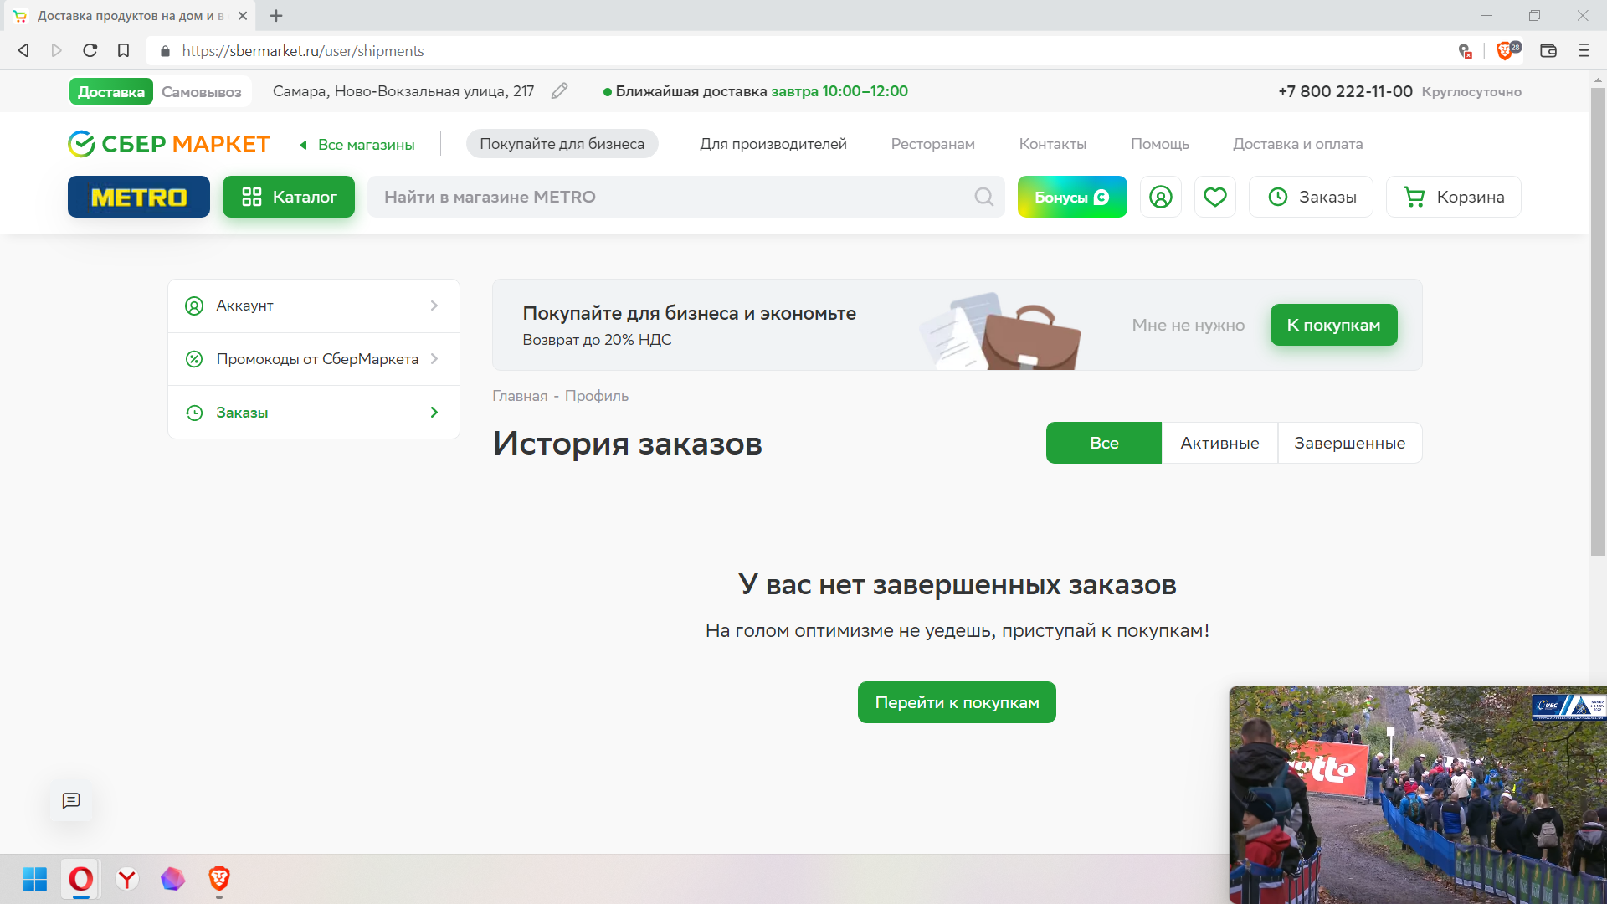Click the purple gem taskbar icon
The height and width of the screenshot is (904, 1607).
point(173,879)
